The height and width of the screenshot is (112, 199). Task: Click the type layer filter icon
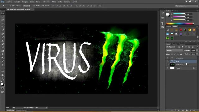point(186,47)
